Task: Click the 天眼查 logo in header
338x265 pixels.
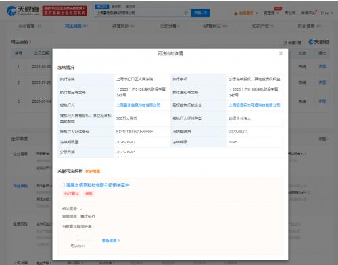Action: [23, 10]
